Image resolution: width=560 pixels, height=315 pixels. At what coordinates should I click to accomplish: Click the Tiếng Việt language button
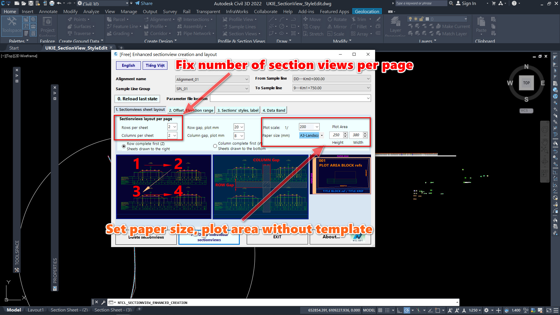coord(155,65)
